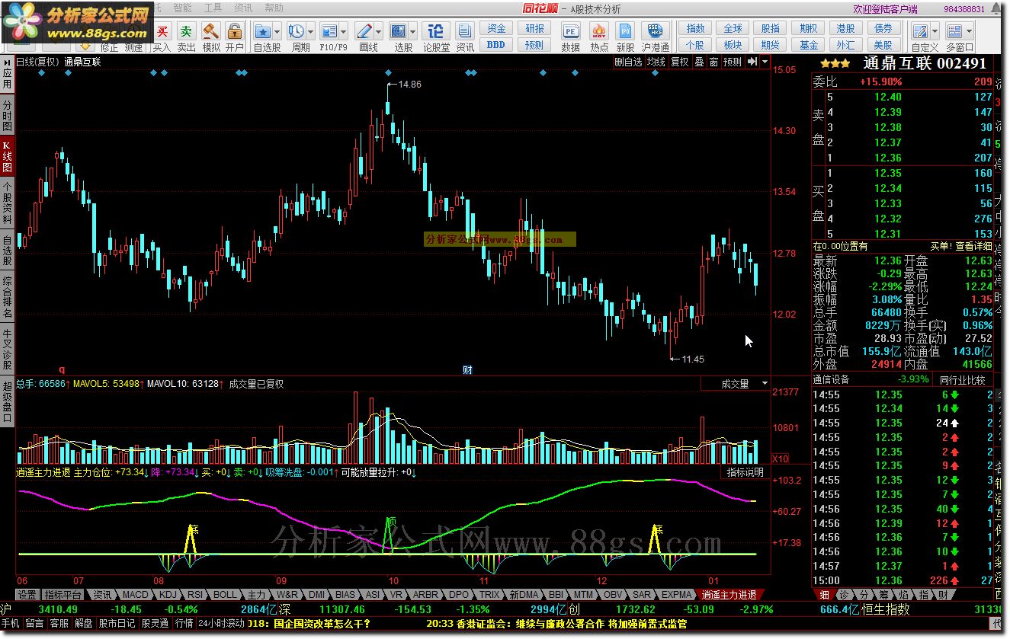Select the 逍遥主力进退 indicator tab
1010x639 pixels.
(729, 595)
